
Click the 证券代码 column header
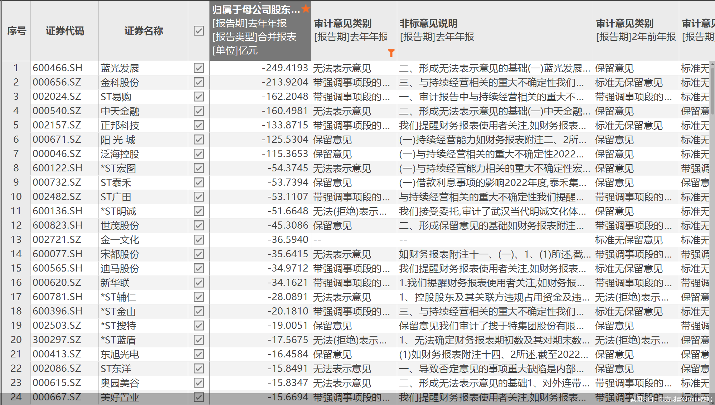click(64, 31)
